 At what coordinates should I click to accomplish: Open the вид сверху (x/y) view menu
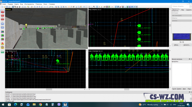tap(95, 9)
